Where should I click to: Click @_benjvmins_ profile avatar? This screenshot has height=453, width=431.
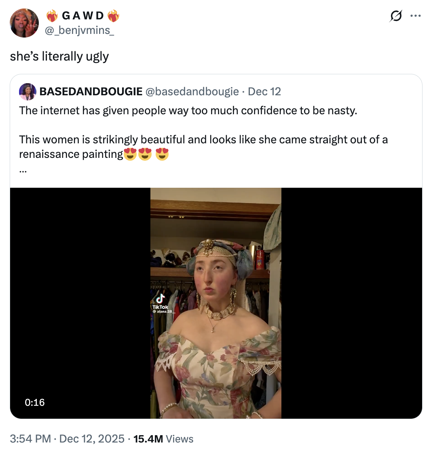point(24,23)
